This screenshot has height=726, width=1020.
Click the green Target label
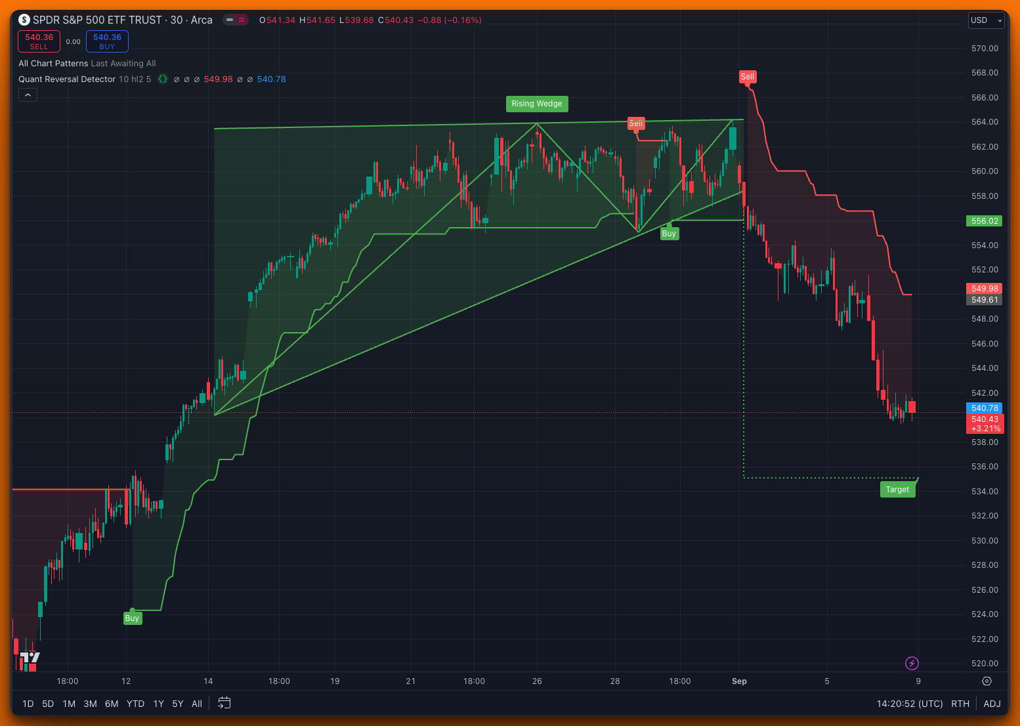coord(897,490)
